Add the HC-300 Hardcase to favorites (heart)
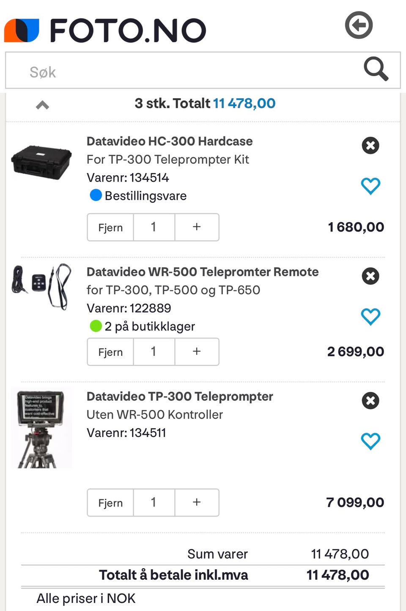The image size is (406, 611). click(370, 186)
